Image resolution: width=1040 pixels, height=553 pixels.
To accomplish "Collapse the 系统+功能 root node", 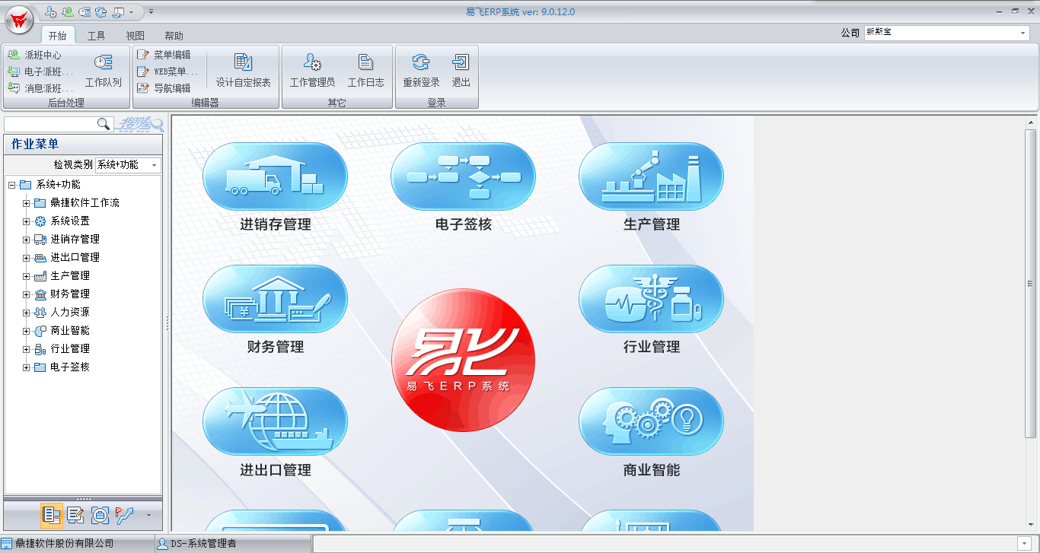I will [12, 185].
